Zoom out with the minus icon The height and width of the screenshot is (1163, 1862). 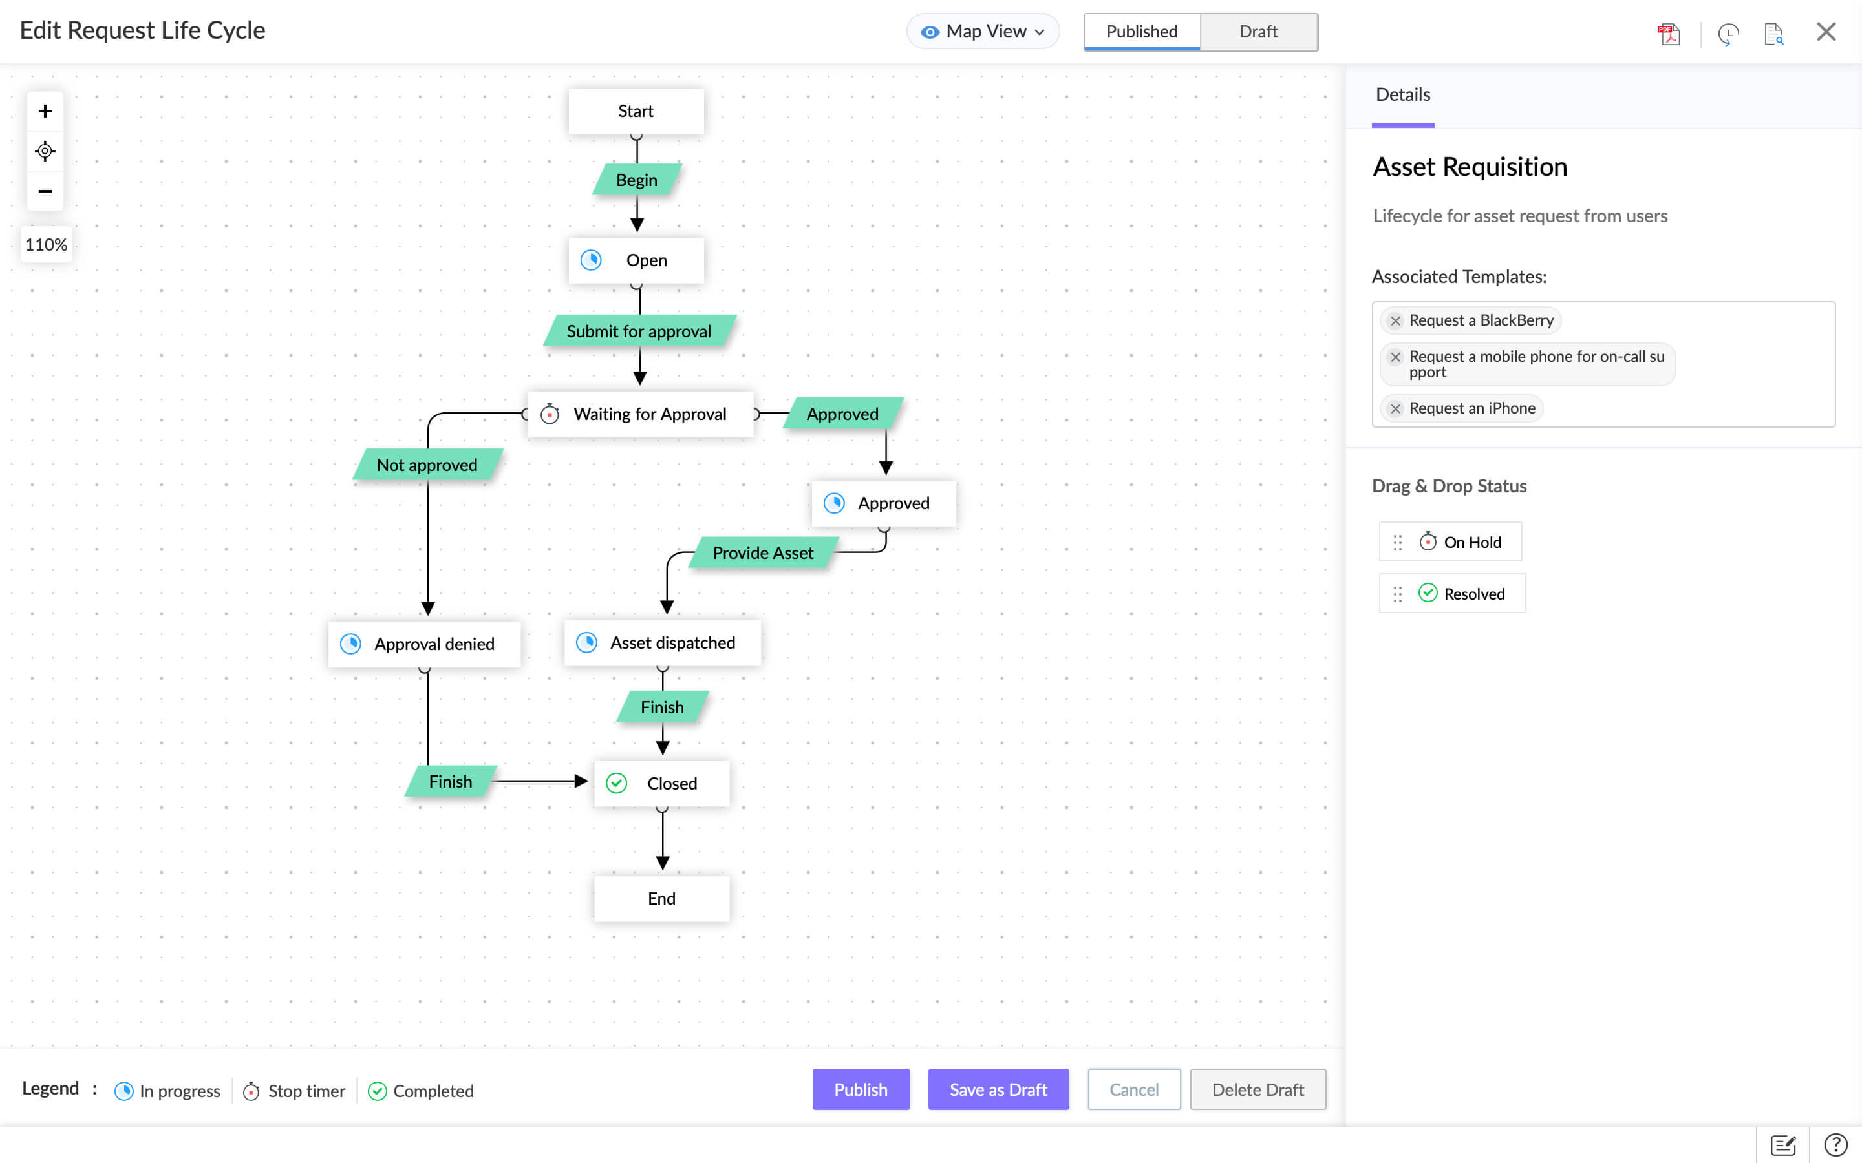coord(45,191)
